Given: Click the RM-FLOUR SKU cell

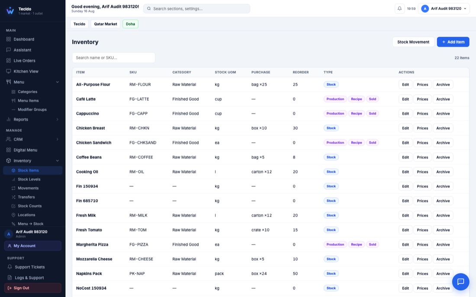Looking at the screenshot, I should 140,84.
